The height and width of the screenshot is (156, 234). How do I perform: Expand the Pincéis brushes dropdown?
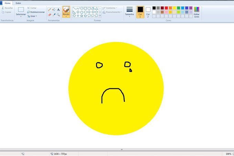click(x=66, y=16)
